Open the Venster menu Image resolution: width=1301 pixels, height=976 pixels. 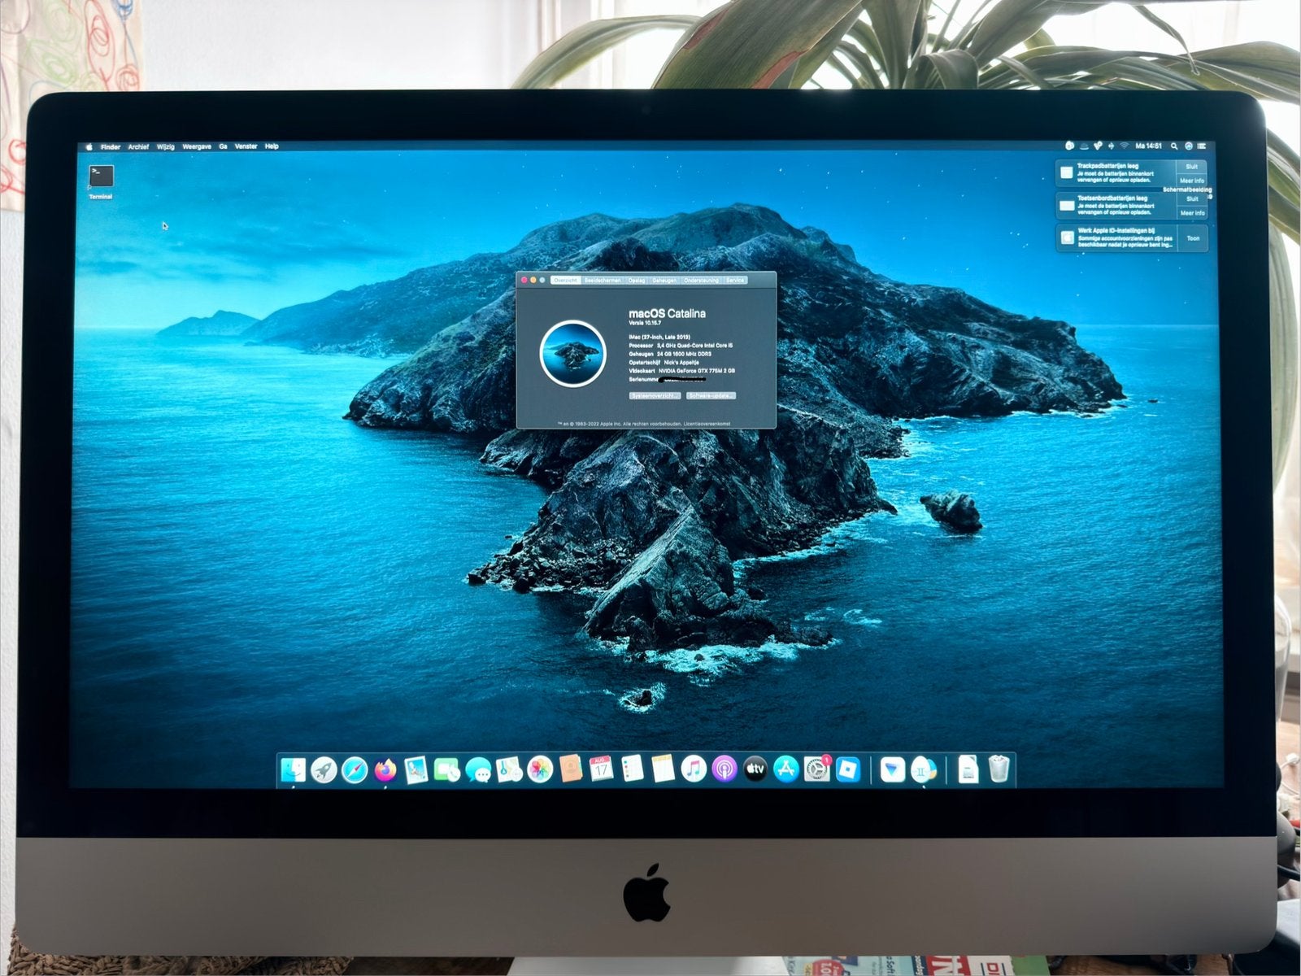(x=246, y=147)
